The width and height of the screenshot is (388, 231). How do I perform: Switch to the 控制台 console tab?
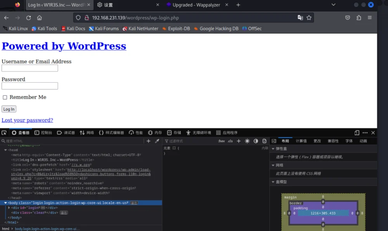[x=43, y=133]
